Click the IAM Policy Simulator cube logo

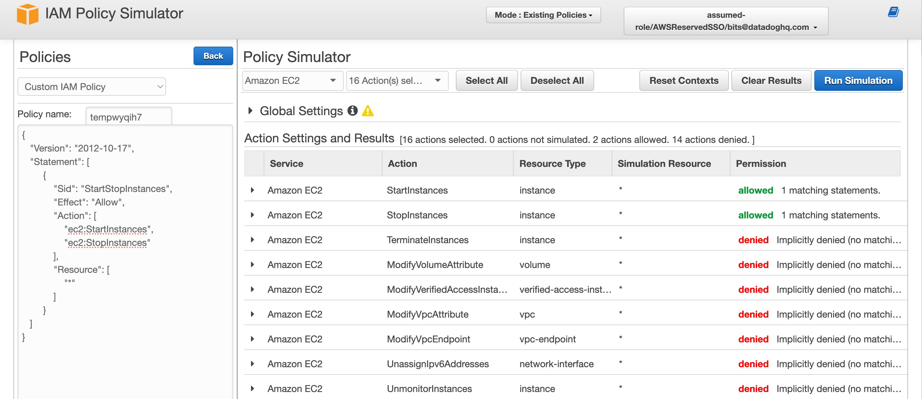[28, 13]
